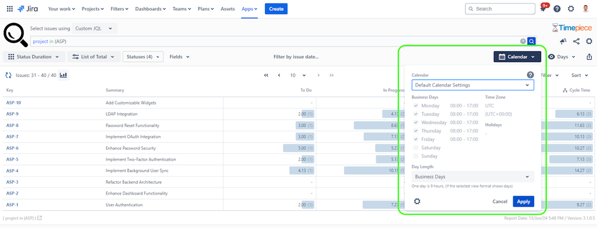Click the Timepiece announcements megaphone icon

563,41
